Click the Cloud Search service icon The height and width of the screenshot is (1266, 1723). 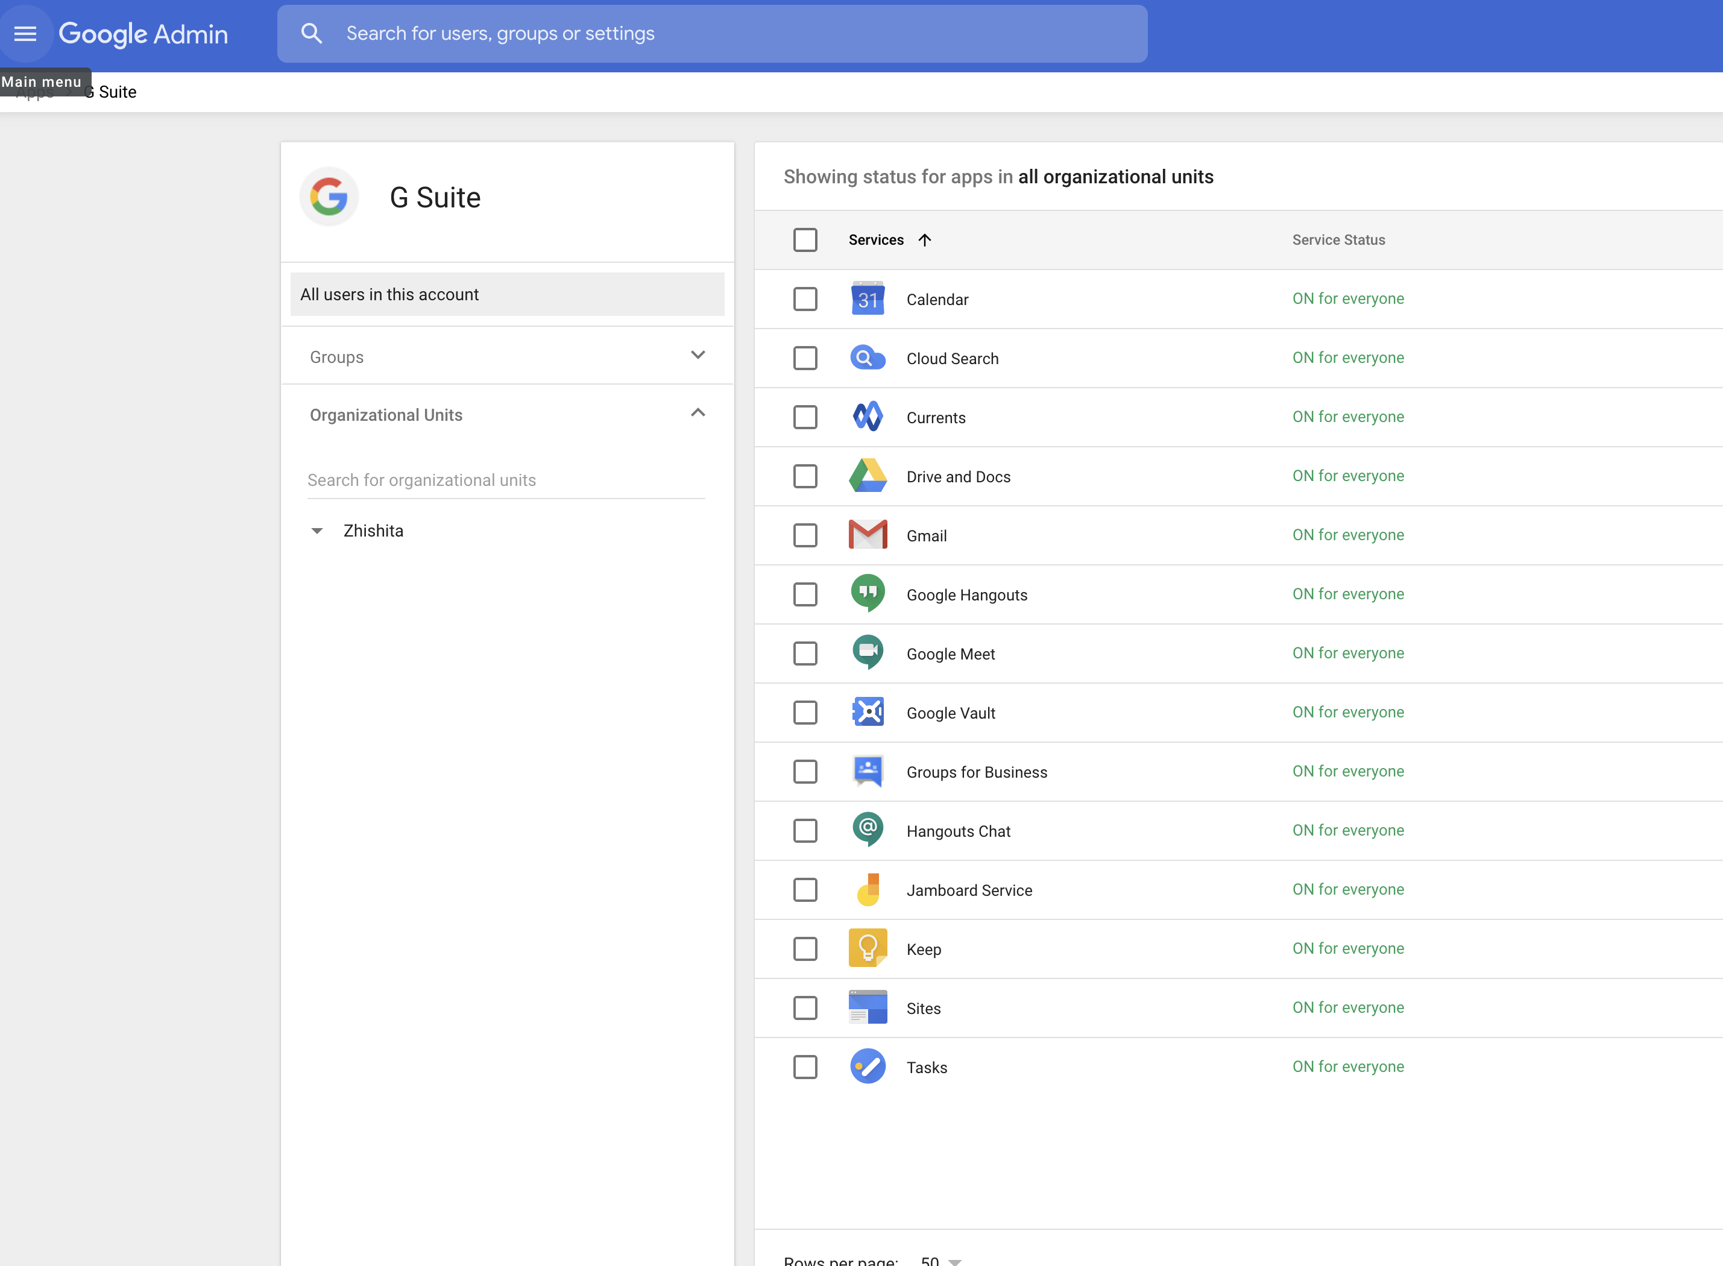click(x=867, y=358)
